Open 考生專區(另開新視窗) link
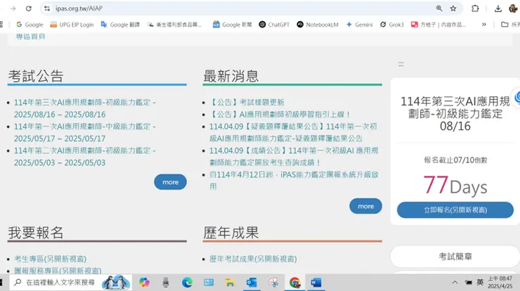The width and height of the screenshot is (520, 291). (x=50, y=259)
